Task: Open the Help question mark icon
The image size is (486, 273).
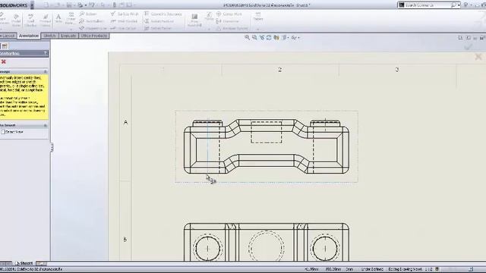Action: point(465,5)
